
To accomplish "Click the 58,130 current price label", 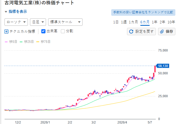I will coord(163,66).
